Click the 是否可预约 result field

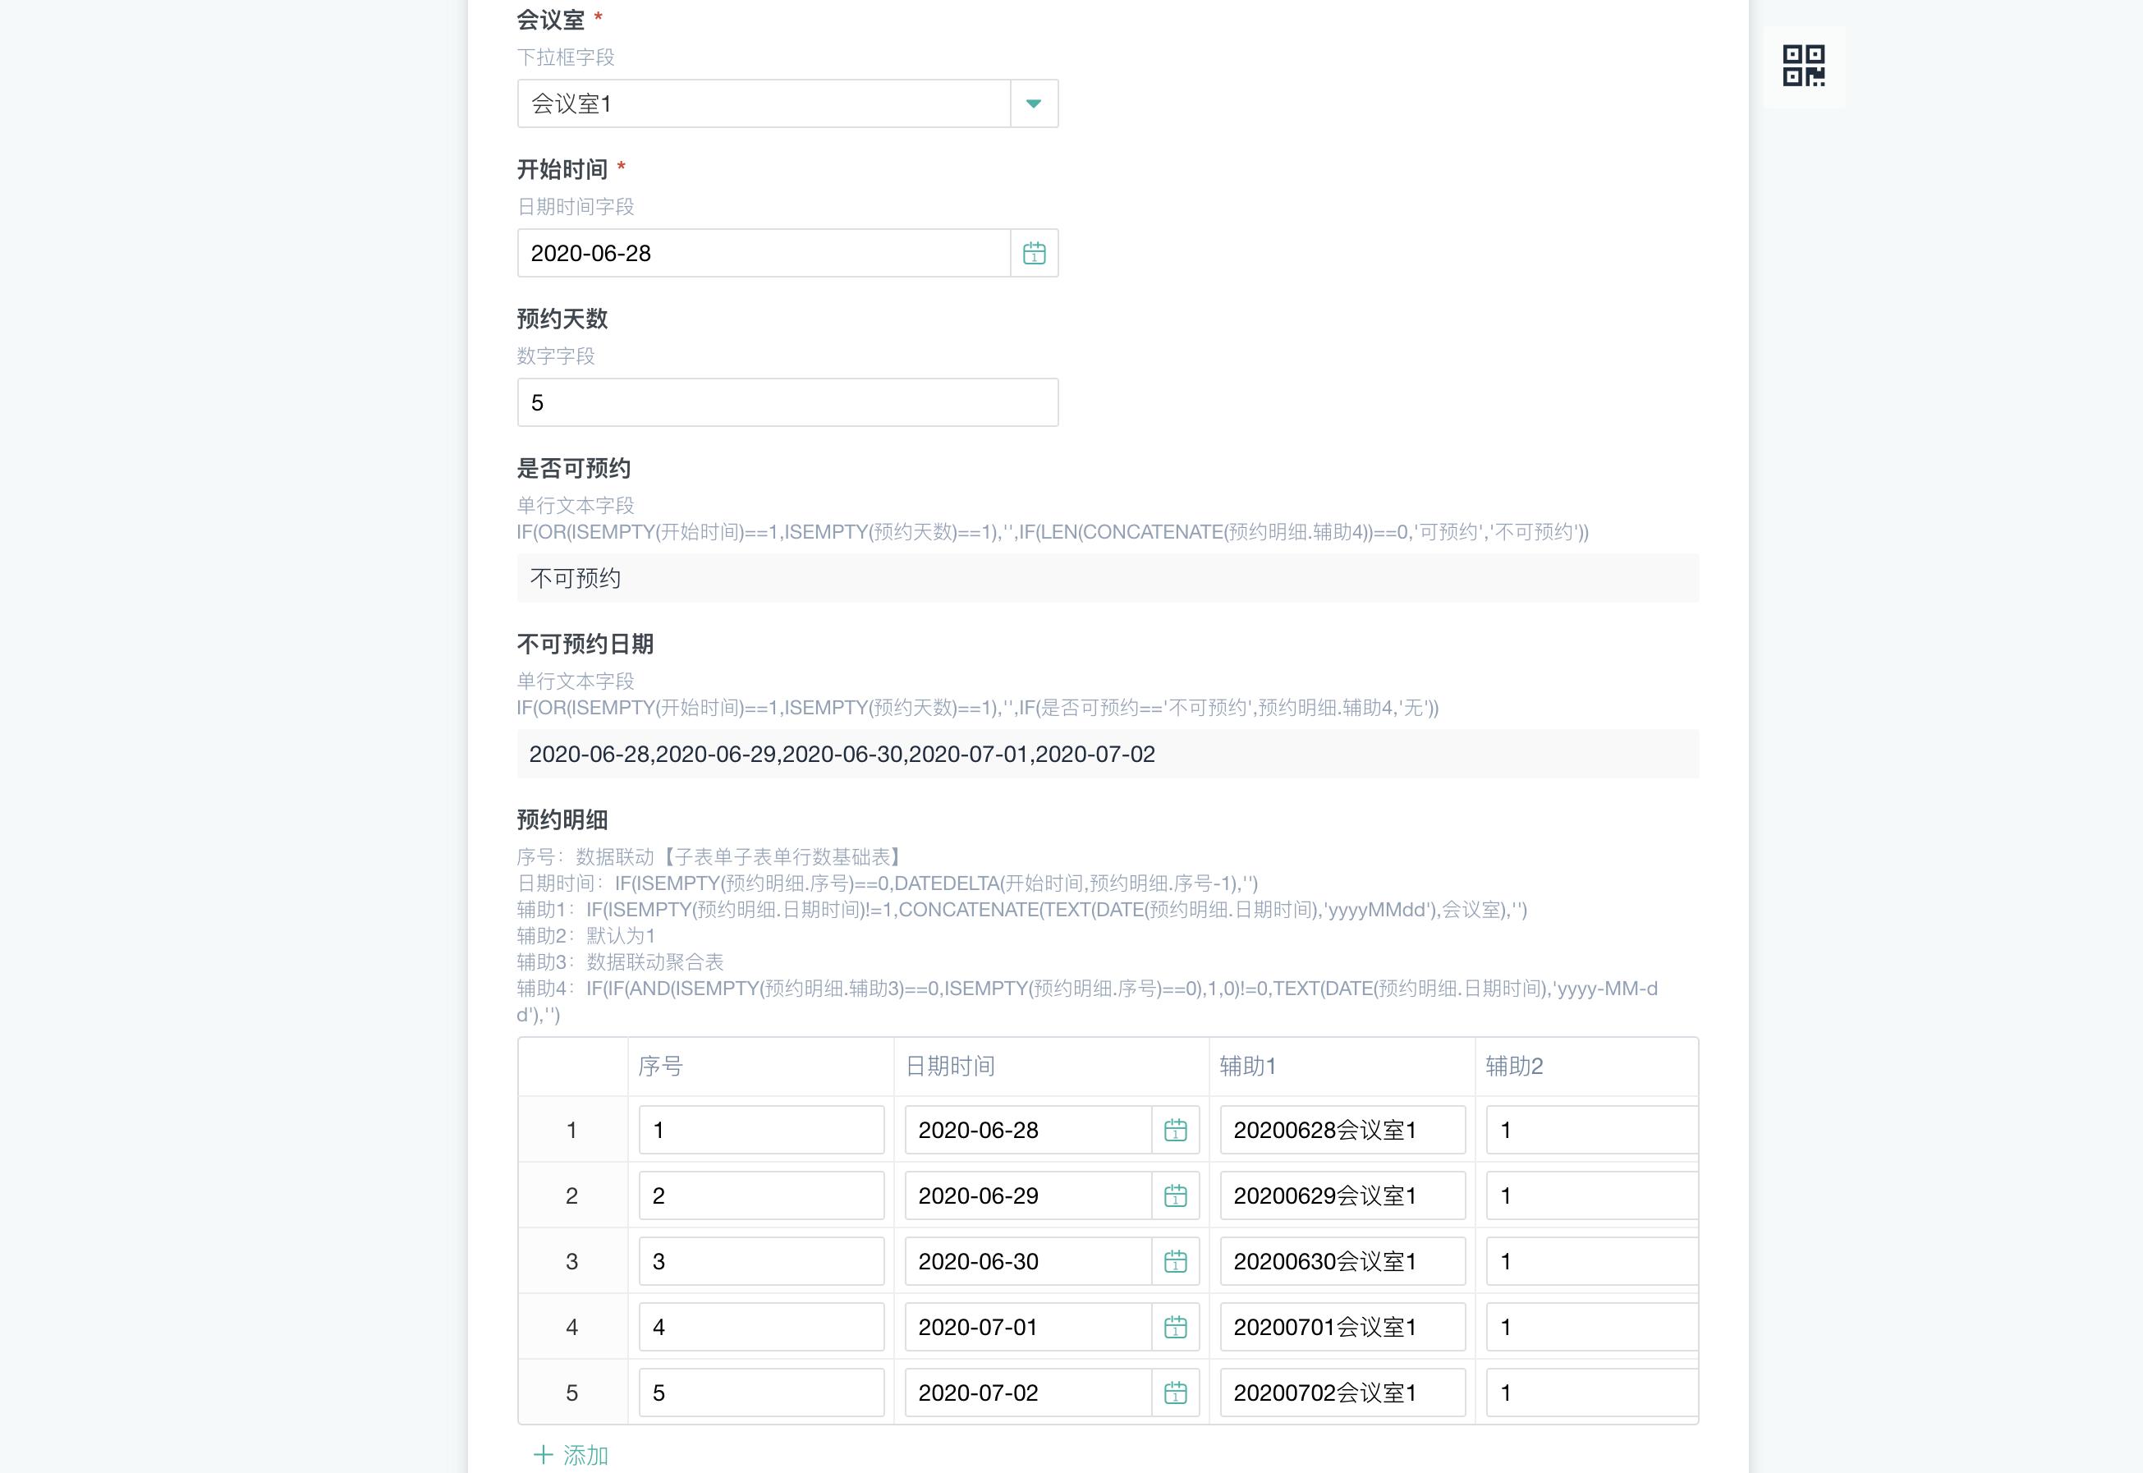1107,579
